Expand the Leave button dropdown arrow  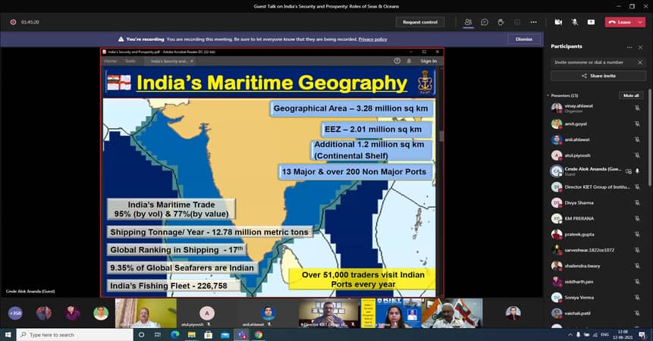tap(640, 22)
